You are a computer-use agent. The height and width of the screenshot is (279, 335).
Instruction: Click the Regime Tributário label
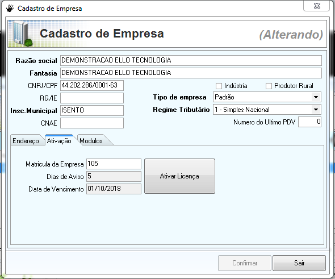pyautogui.click(x=181, y=110)
